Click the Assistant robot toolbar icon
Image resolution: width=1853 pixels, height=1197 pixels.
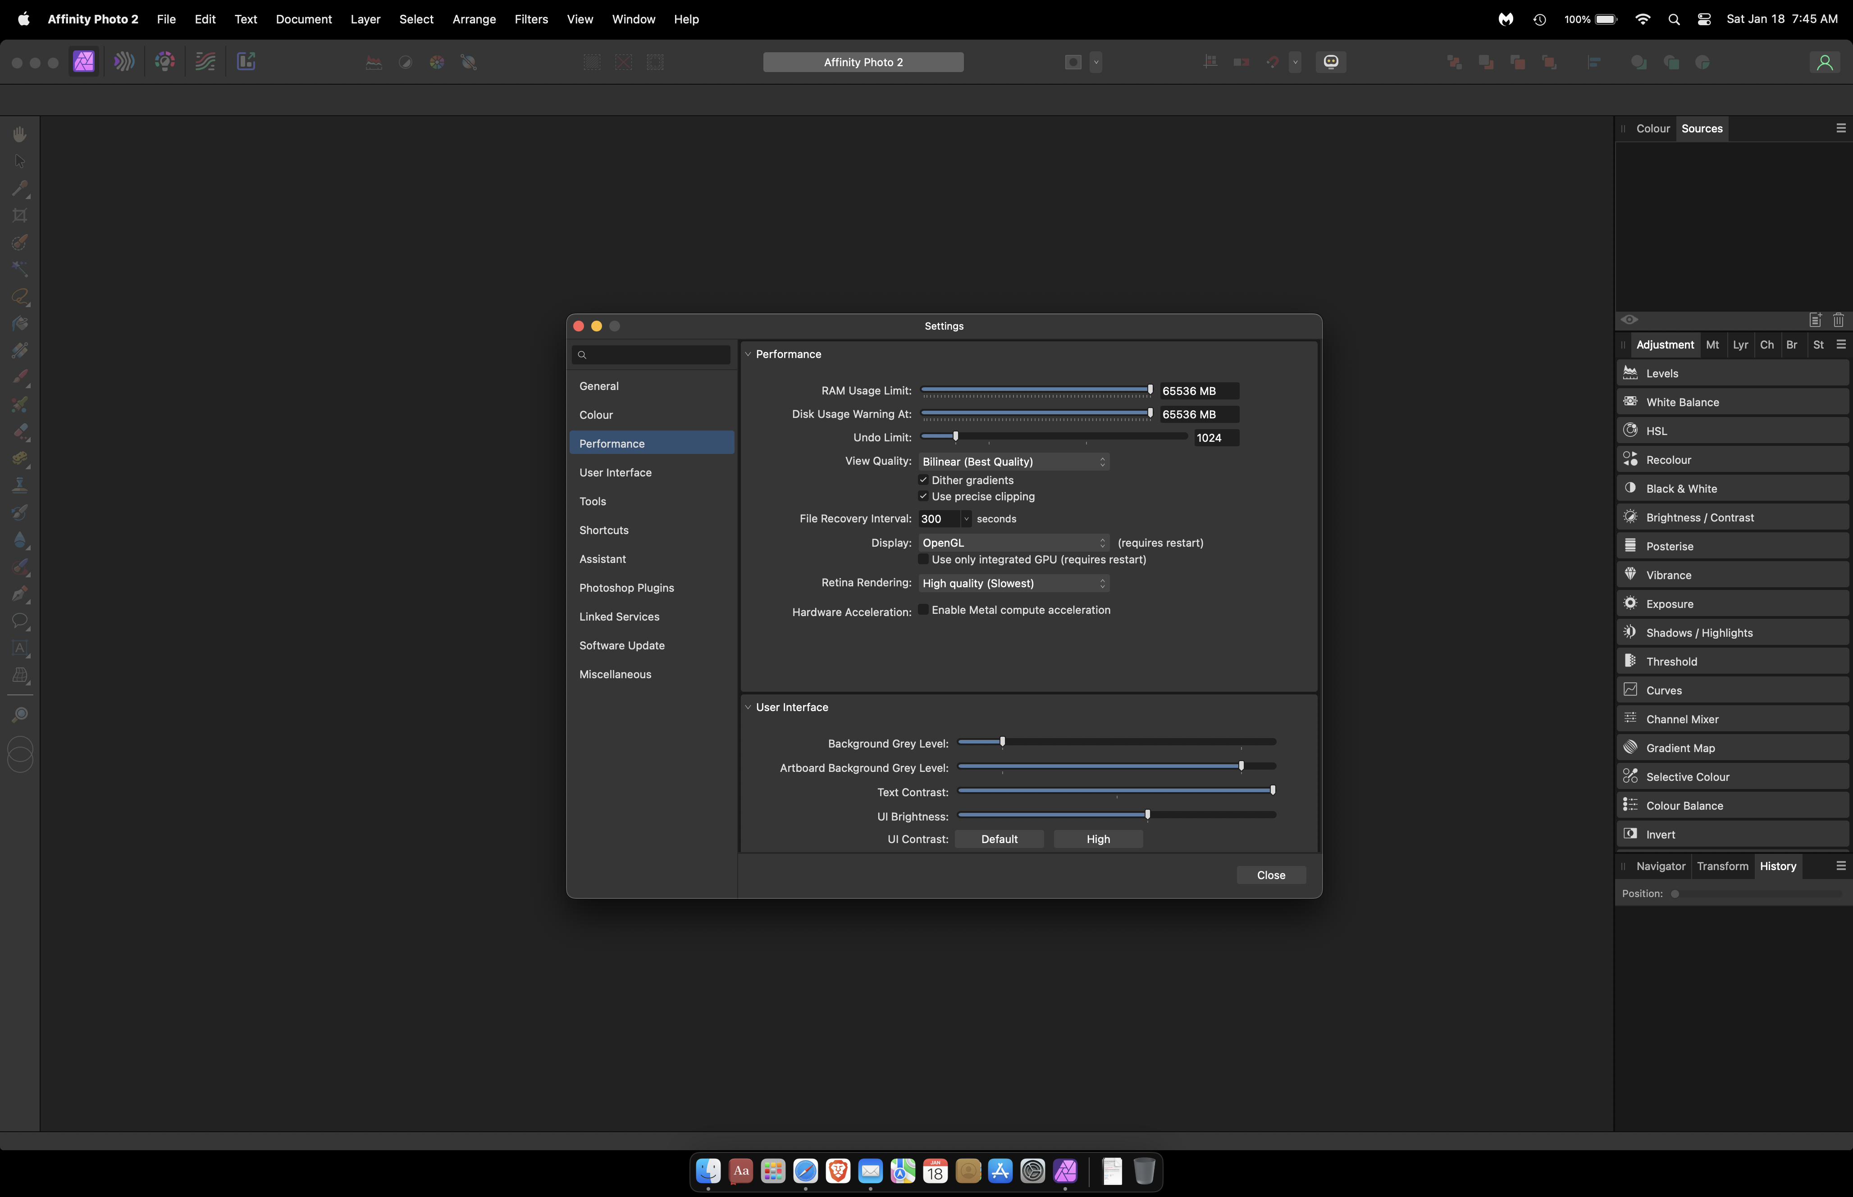pyautogui.click(x=1330, y=61)
